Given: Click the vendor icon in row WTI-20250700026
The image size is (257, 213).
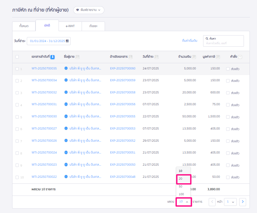Looking at the screenshot, I should [x=66, y=140].
